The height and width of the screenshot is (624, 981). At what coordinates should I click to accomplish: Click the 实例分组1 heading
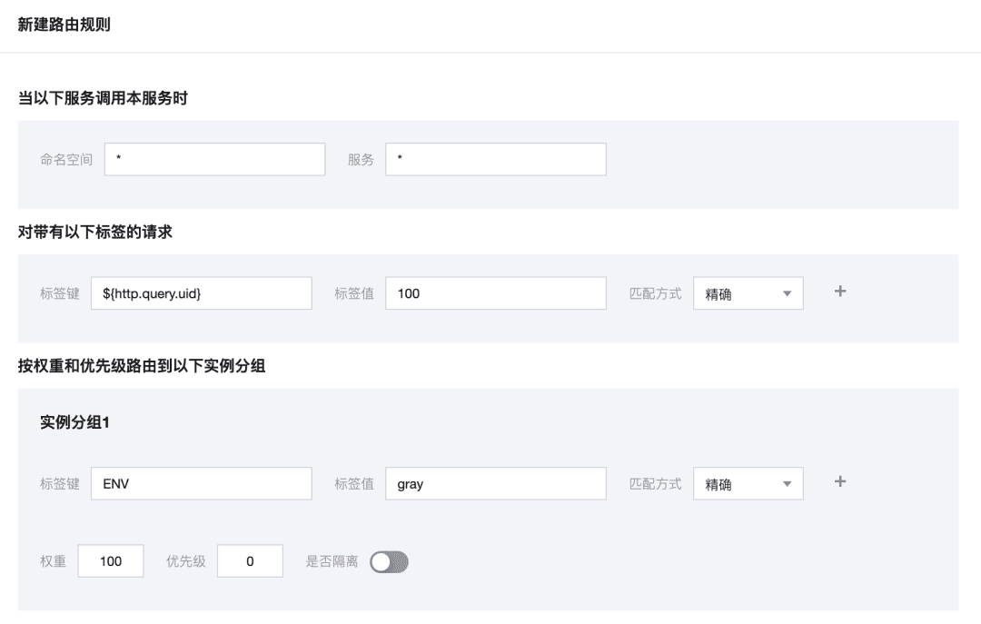(x=74, y=422)
